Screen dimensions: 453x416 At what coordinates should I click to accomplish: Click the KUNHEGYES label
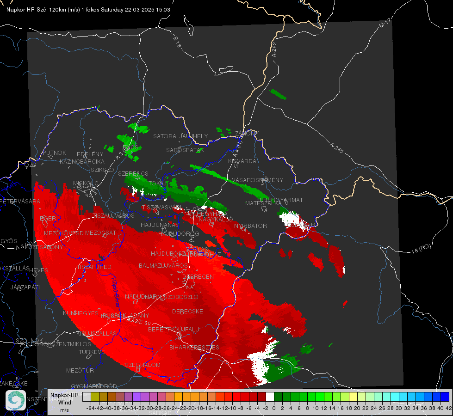pos(81,313)
